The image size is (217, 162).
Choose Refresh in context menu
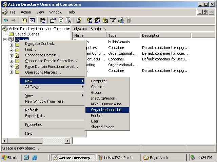52,110
